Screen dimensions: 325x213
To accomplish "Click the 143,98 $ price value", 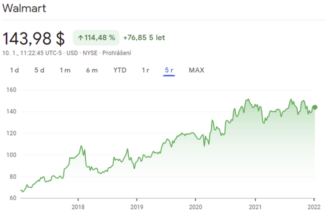I will coord(34,38).
